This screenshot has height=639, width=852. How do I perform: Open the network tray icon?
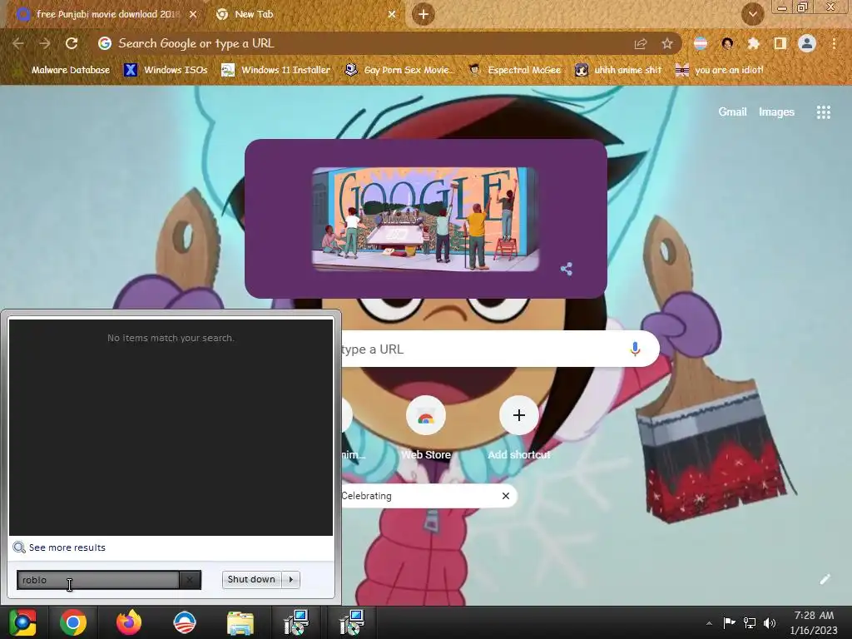(750, 622)
